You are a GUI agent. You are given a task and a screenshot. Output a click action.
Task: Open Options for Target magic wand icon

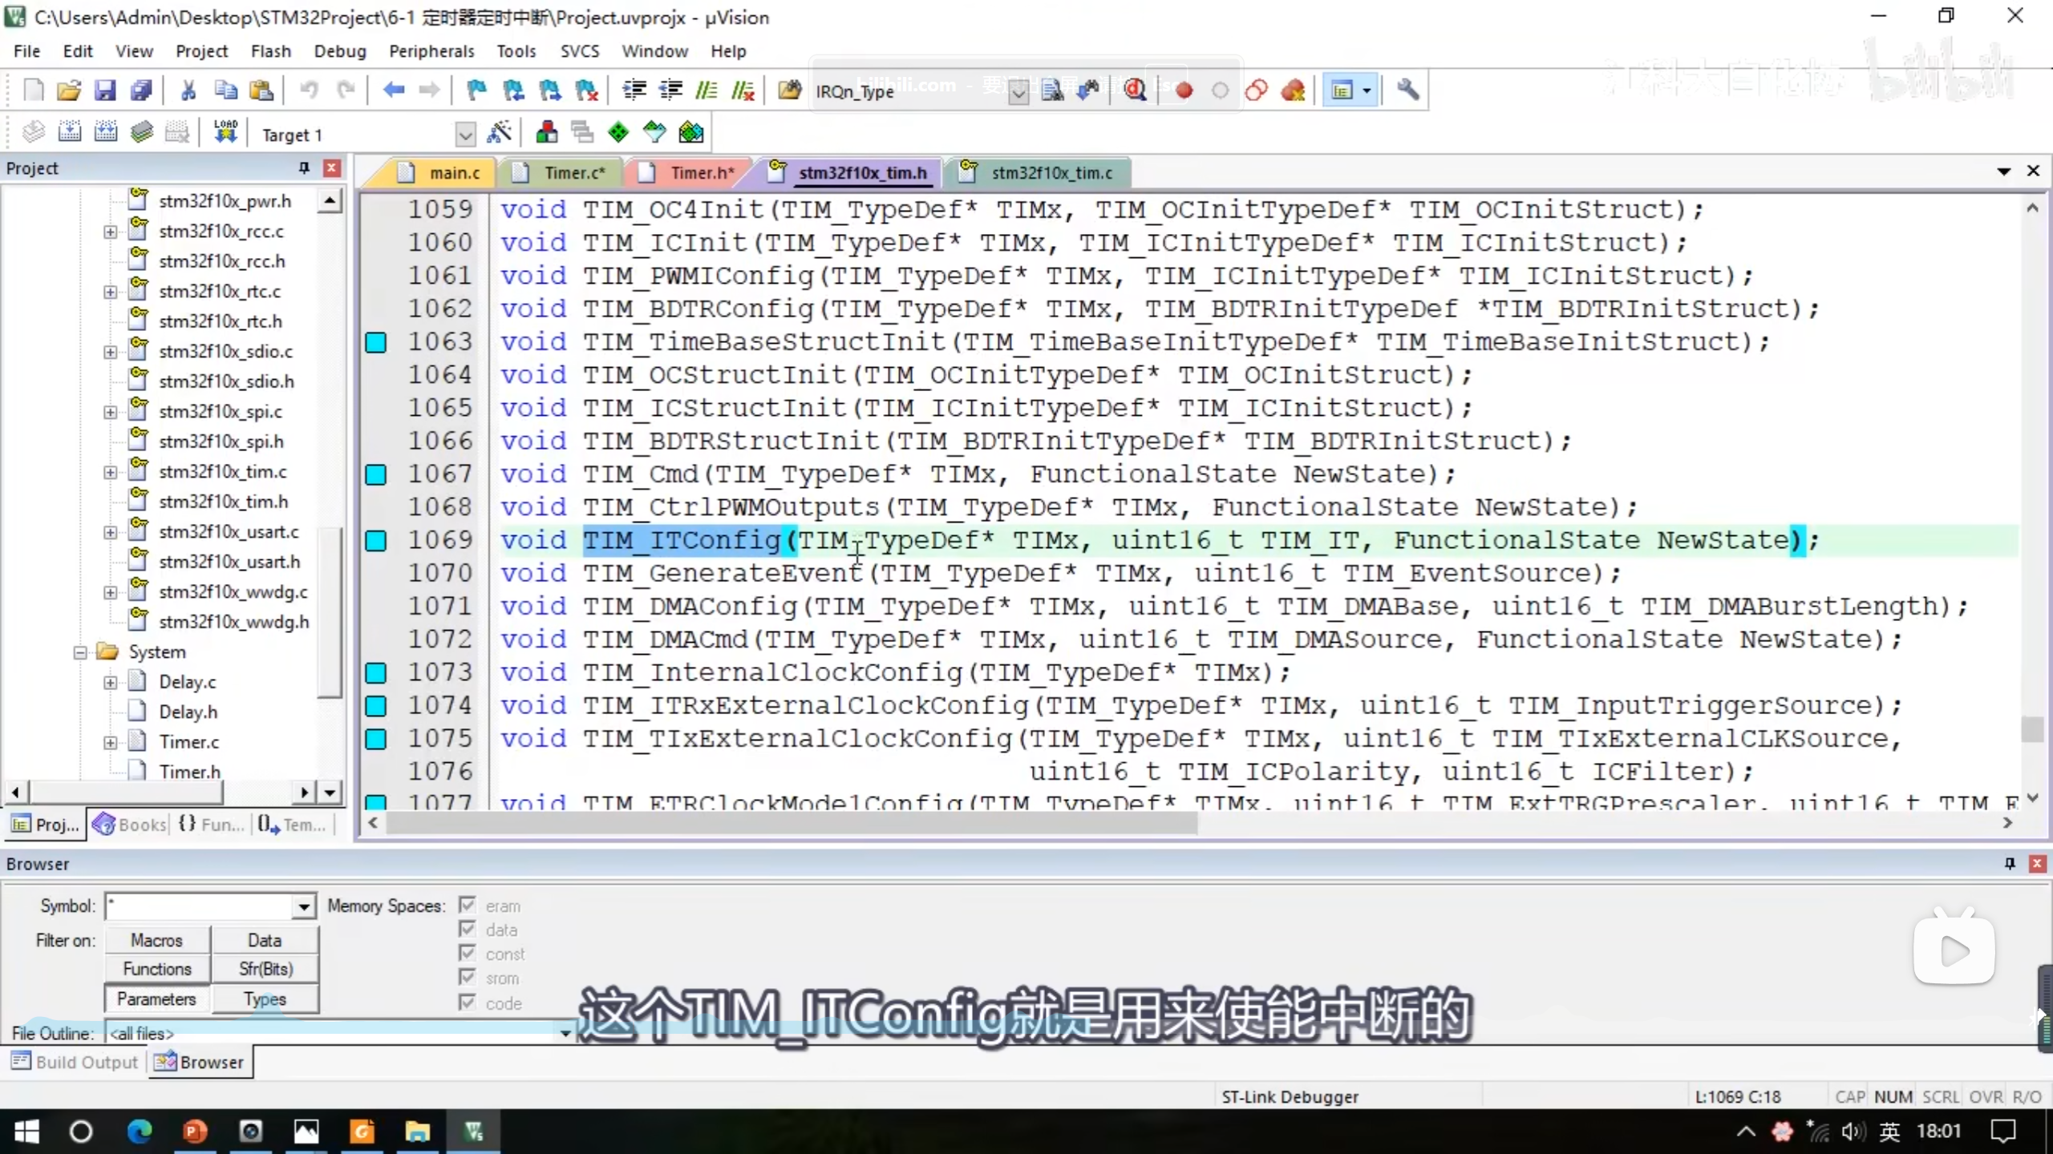[499, 133]
